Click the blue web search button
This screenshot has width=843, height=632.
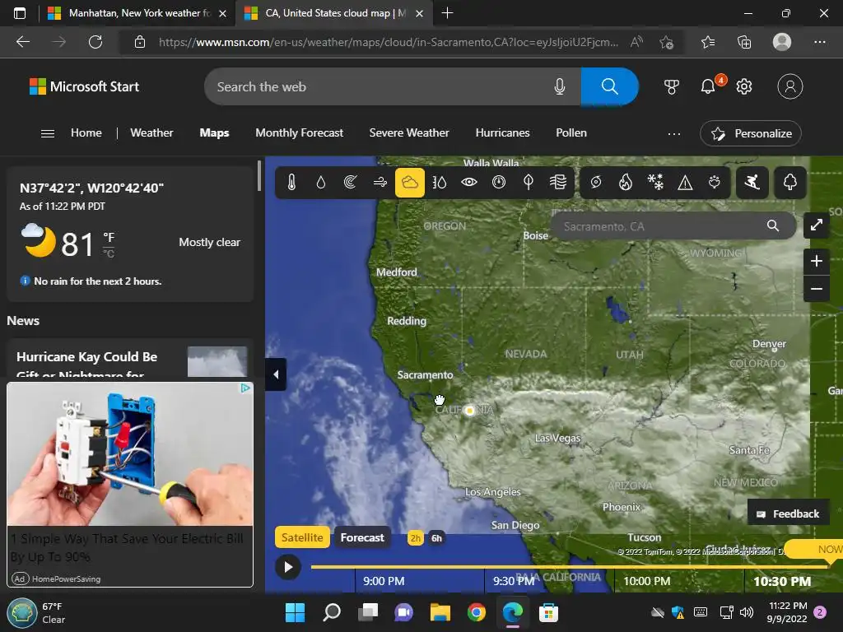(610, 86)
